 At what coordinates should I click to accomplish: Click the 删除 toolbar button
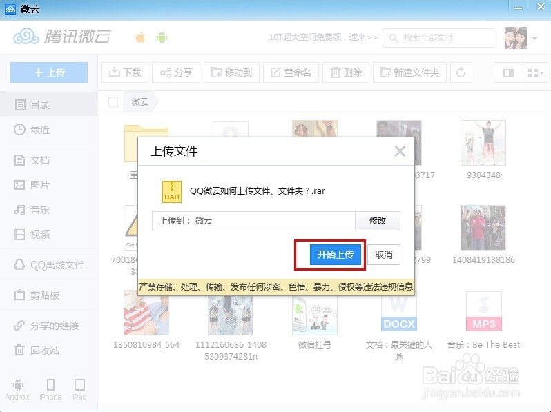(x=346, y=72)
